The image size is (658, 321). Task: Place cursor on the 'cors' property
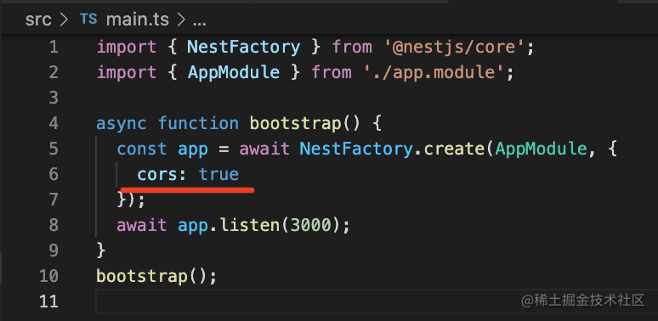click(x=158, y=174)
